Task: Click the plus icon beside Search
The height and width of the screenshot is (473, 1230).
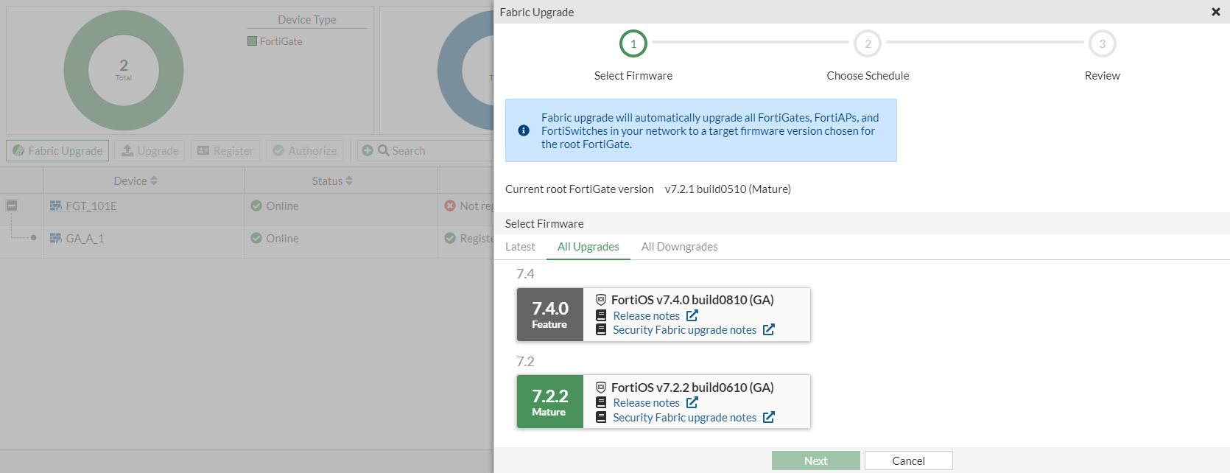Action: 368,150
